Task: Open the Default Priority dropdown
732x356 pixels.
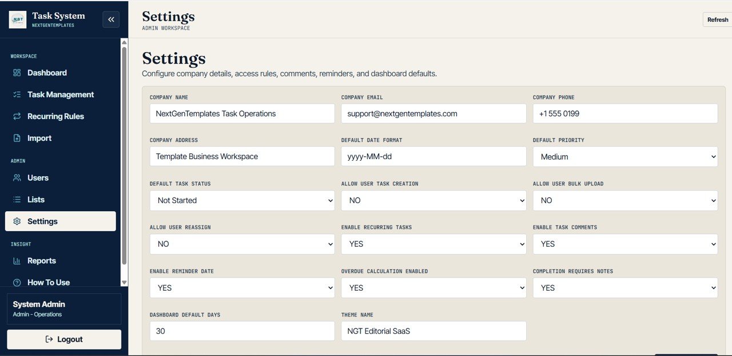Action: coord(625,157)
